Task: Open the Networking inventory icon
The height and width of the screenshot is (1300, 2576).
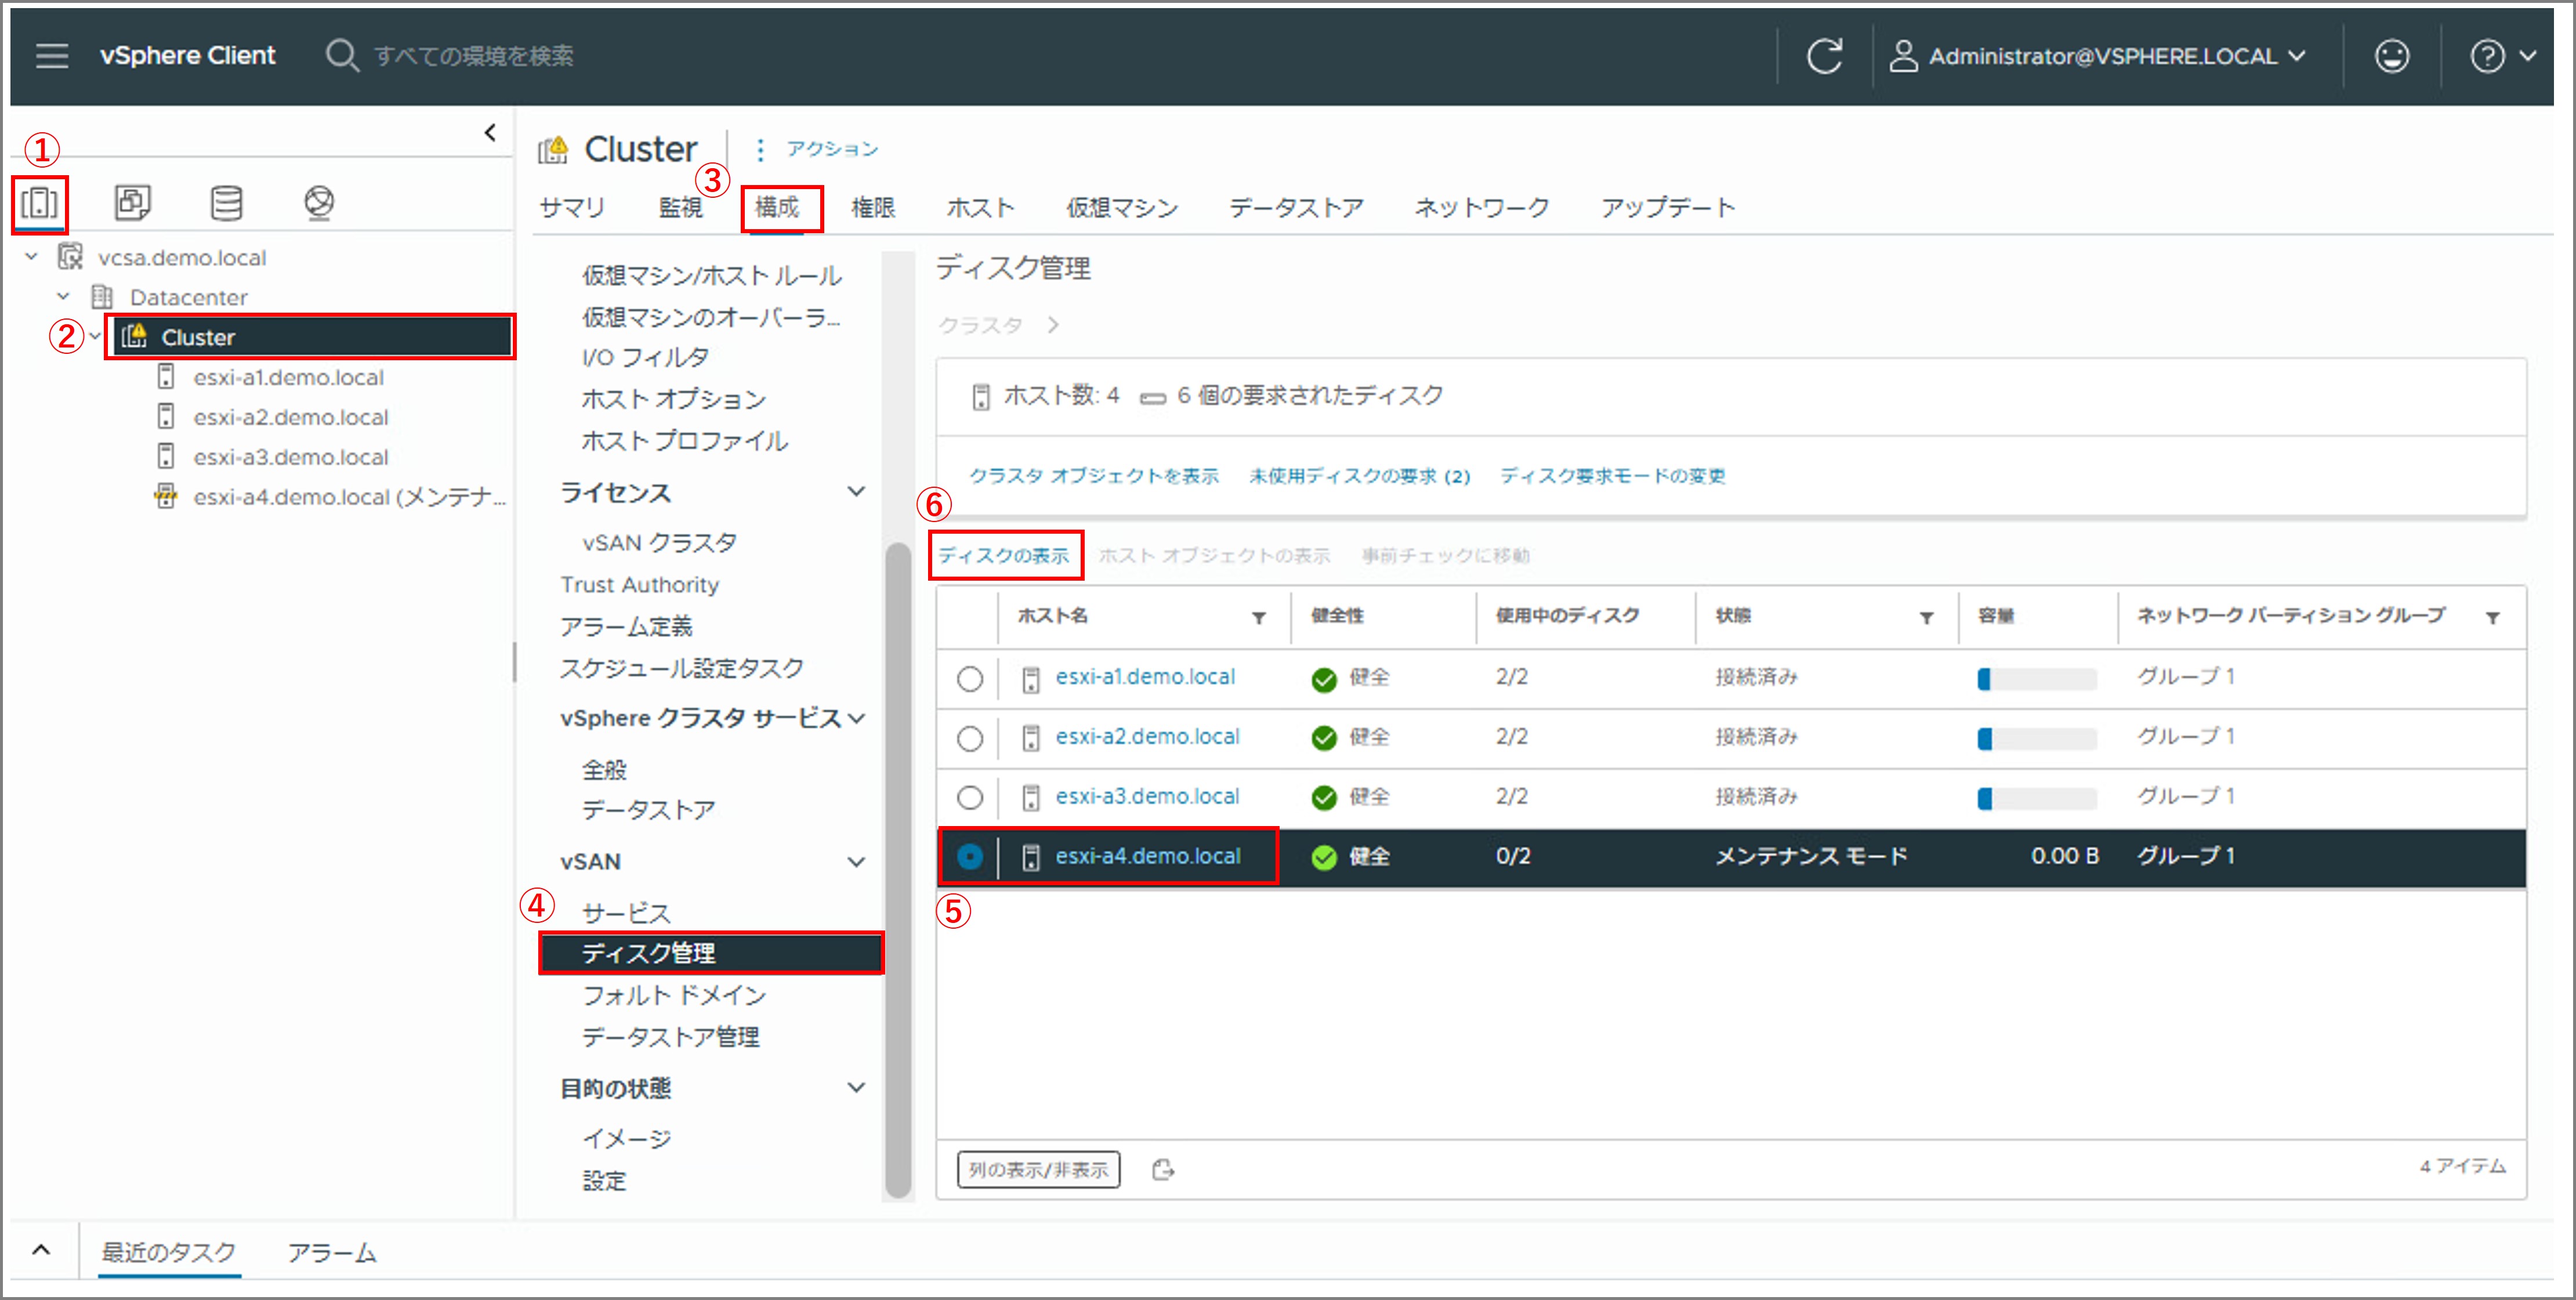Action: pyautogui.click(x=319, y=203)
